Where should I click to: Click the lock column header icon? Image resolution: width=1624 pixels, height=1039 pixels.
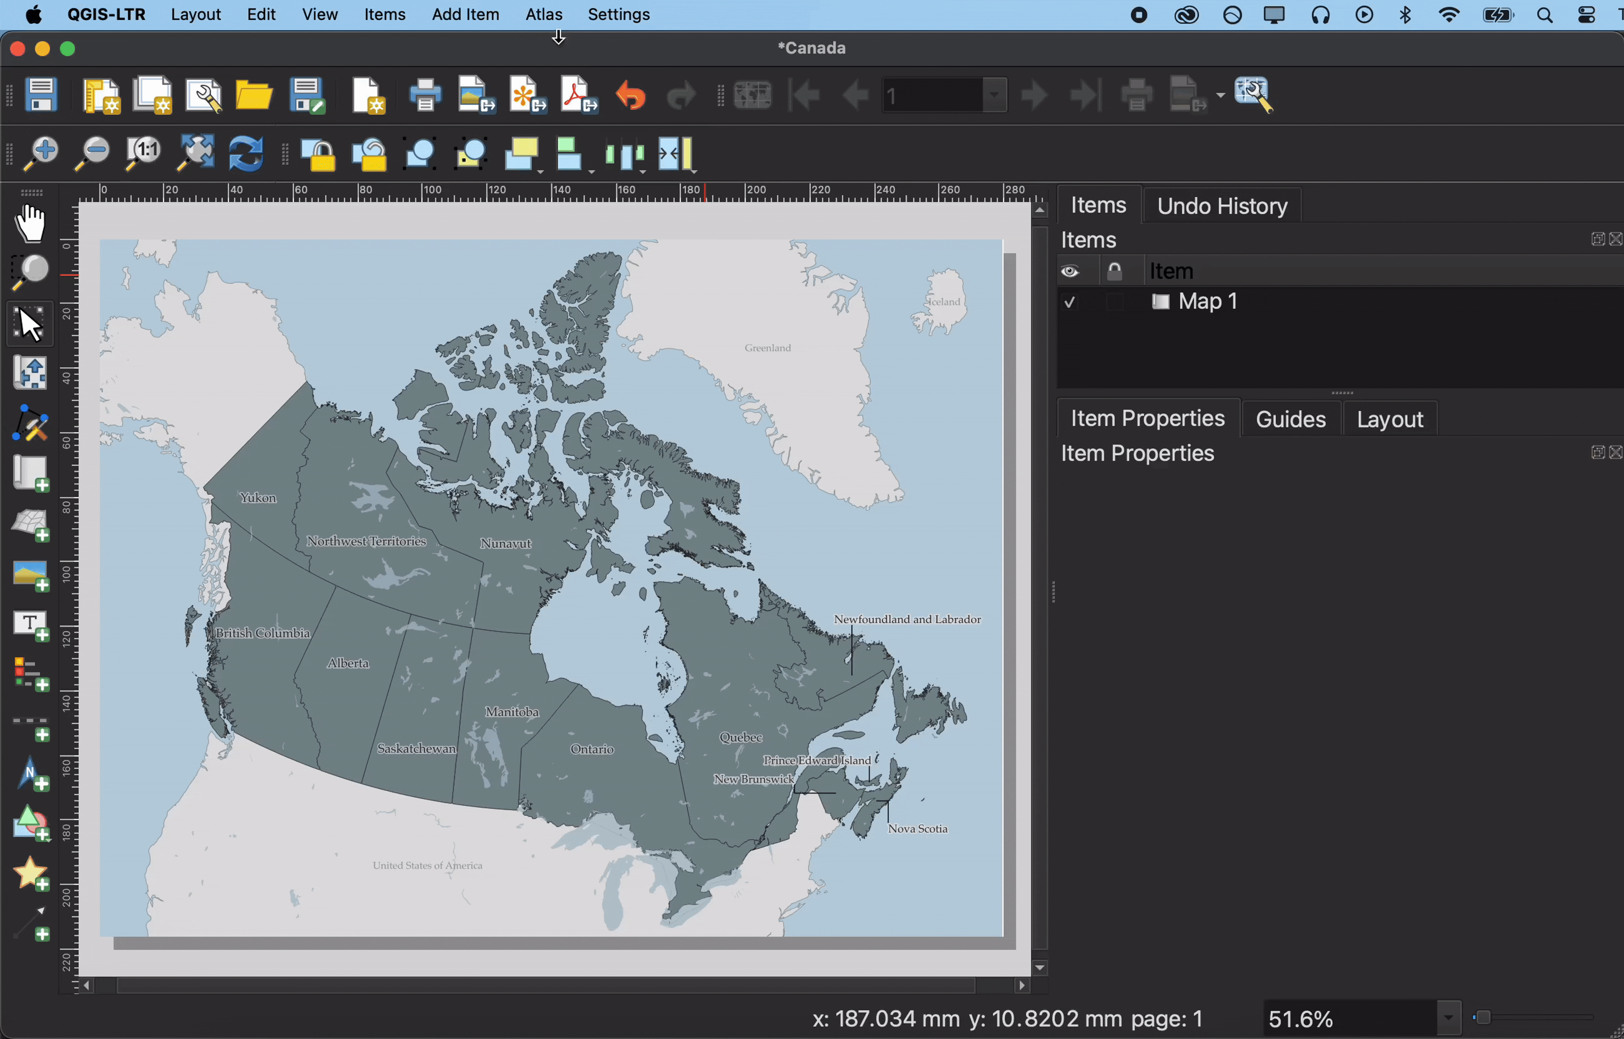[x=1114, y=271]
